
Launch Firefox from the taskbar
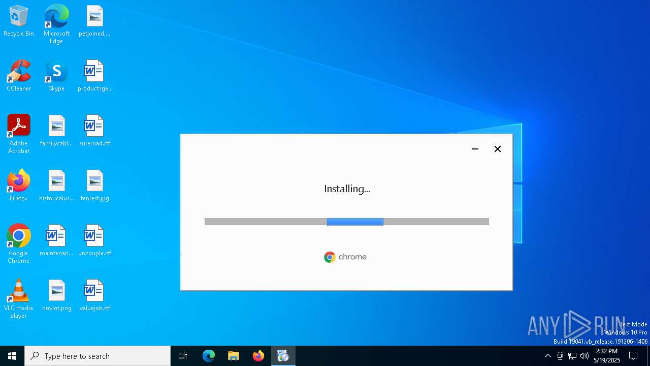(258, 356)
